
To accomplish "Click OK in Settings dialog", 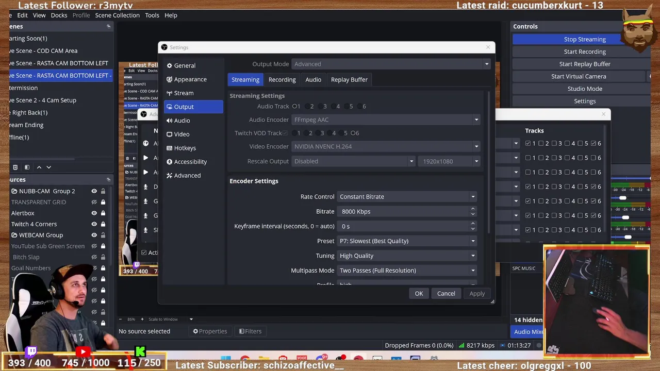I will tap(419, 294).
